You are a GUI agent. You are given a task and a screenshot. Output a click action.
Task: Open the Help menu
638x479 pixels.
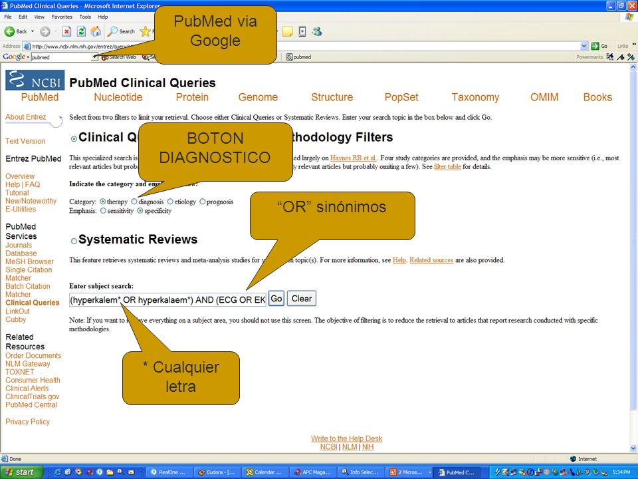click(103, 17)
